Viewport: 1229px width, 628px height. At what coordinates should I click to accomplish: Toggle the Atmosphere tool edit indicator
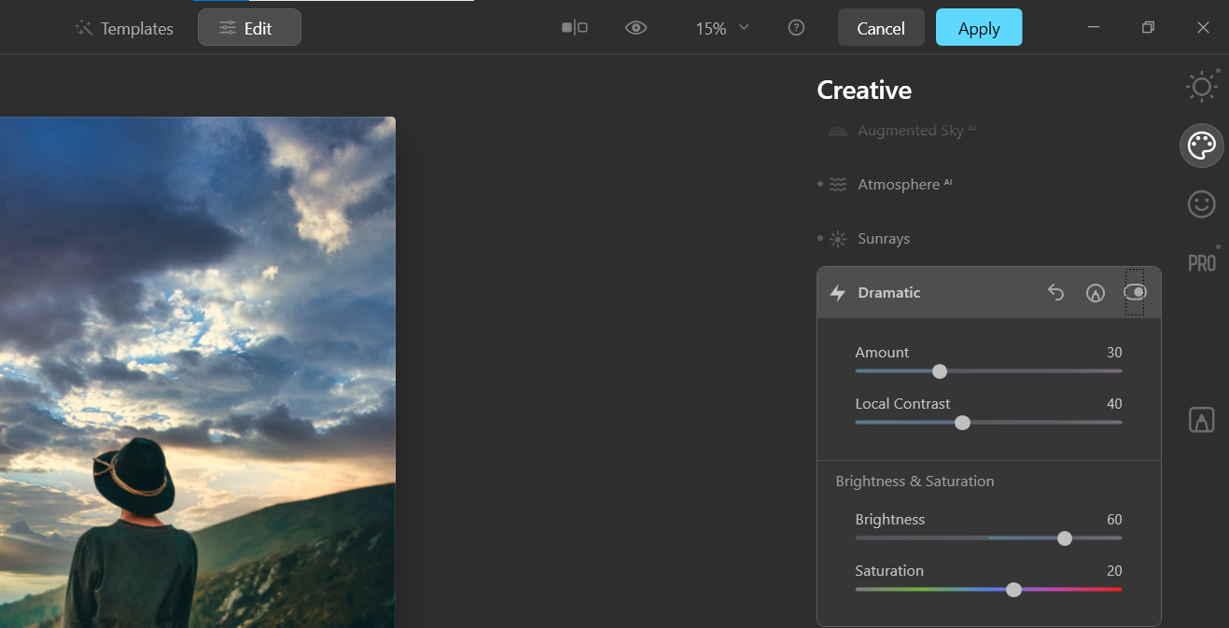pyautogui.click(x=818, y=184)
